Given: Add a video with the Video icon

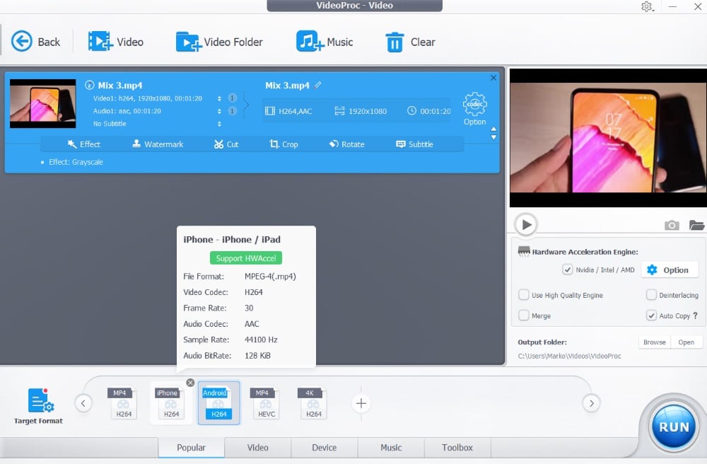Looking at the screenshot, I should (x=100, y=42).
